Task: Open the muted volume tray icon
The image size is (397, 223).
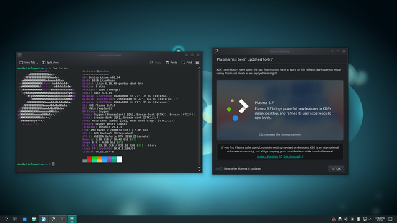Action: coord(346,219)
